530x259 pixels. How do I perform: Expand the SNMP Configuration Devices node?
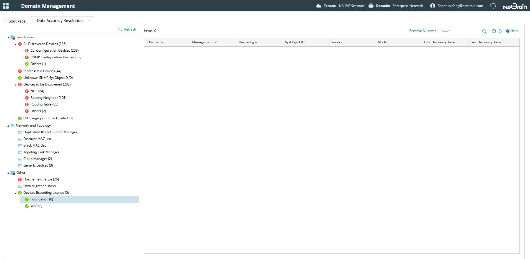pyautogui.click(x=22, y=57)
